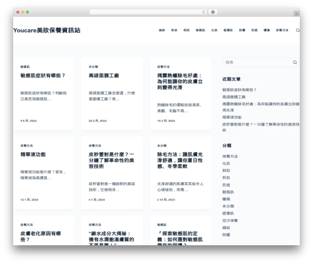Click the browser address bar

pos(148,12)
